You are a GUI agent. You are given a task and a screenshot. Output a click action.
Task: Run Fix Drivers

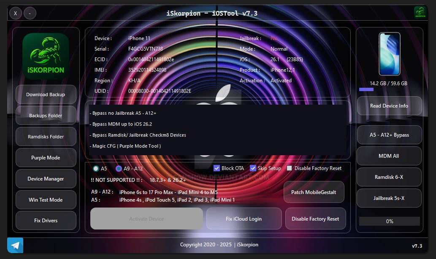(46, 220)
